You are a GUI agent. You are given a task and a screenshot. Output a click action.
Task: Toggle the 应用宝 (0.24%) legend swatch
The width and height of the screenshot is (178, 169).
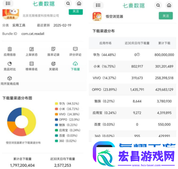56,130
